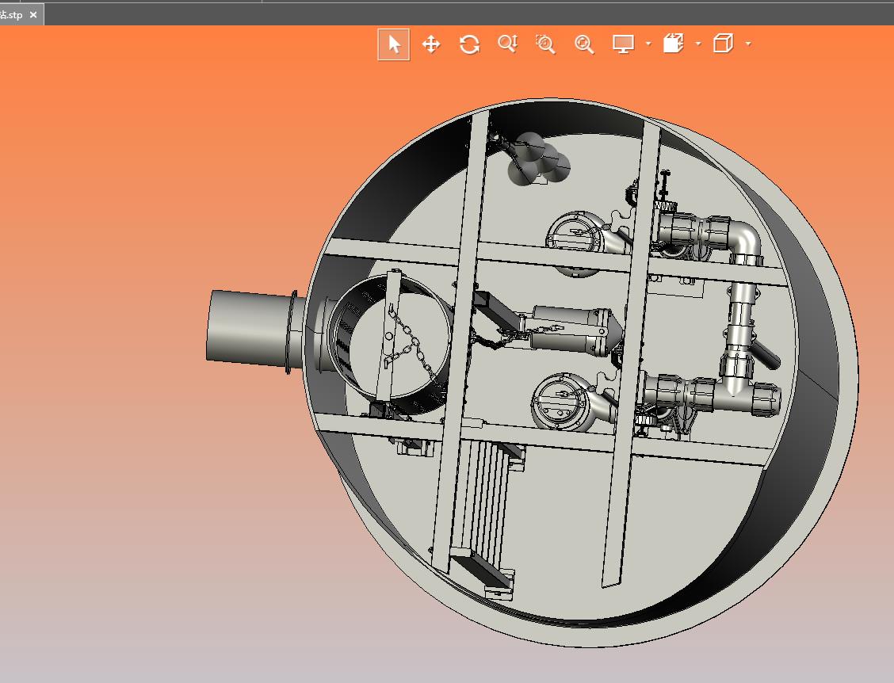
Task: Activate the rotate view tool
Action: (x=469, y=44)
